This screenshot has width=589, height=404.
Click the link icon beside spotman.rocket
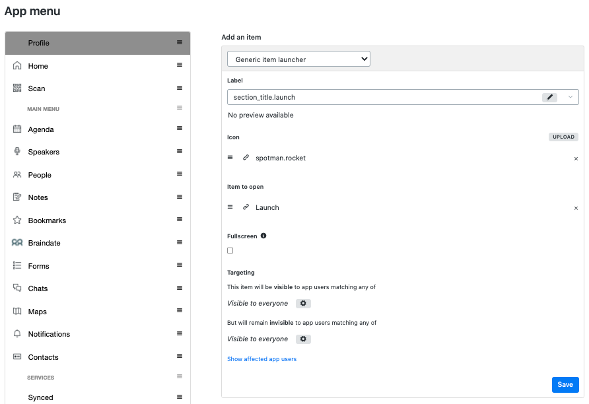(x=246, y=157)
